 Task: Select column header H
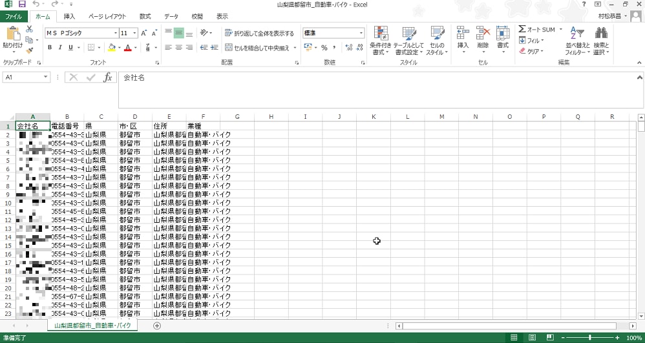pyautogui.click(x=271, y=117)
